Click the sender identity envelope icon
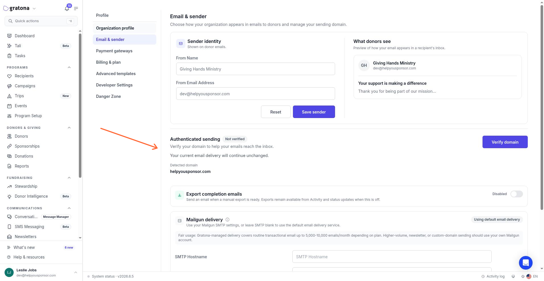544x281 pixels. pos(180,44)
